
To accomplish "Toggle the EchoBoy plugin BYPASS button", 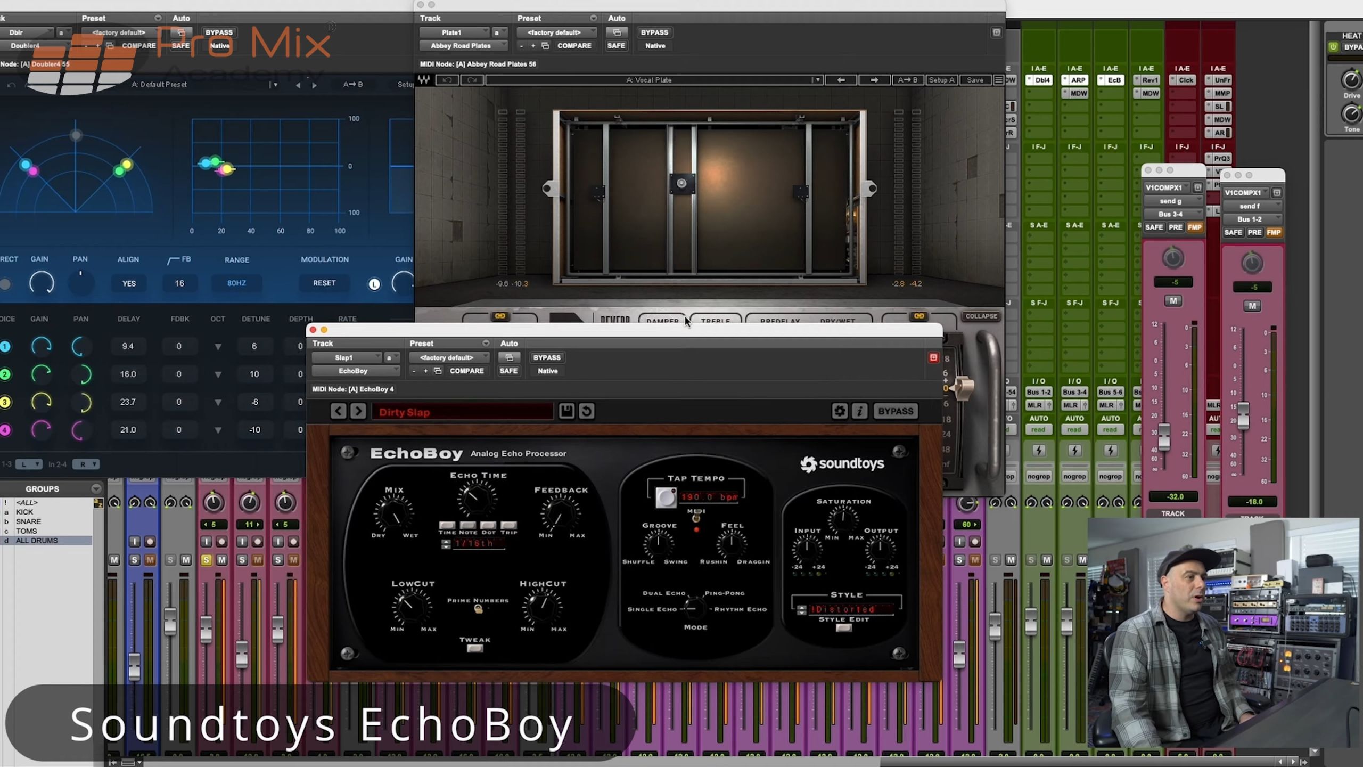I will pyautogui.click(x=895, y=411).
